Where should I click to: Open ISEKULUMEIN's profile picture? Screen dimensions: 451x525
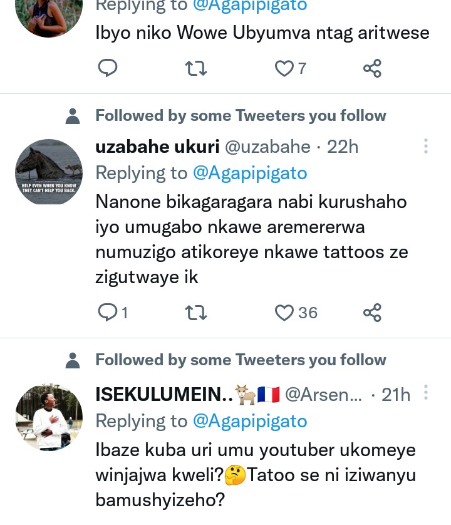(48, 418)
